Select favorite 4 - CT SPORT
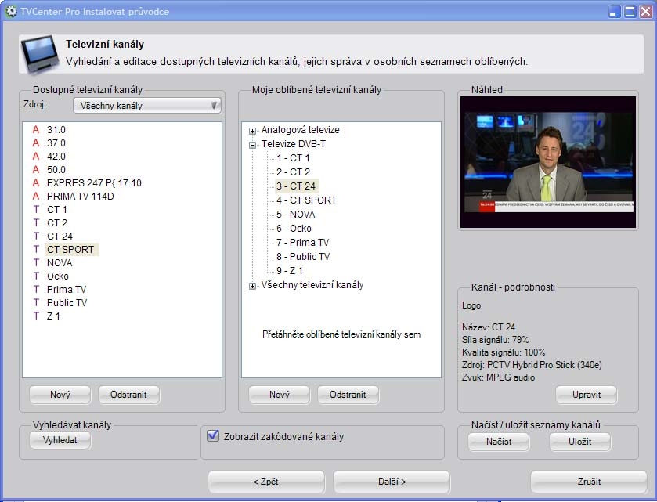The image size is (657, 502). point(306,200)
